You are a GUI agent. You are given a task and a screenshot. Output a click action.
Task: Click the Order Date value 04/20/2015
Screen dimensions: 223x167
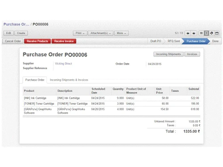click(x=155, y=64)
